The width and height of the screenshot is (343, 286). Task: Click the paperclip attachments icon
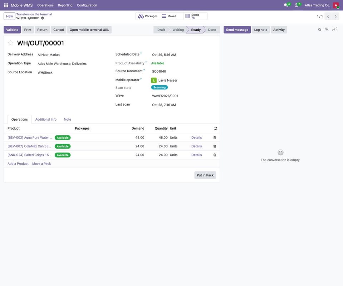[327, 30]
